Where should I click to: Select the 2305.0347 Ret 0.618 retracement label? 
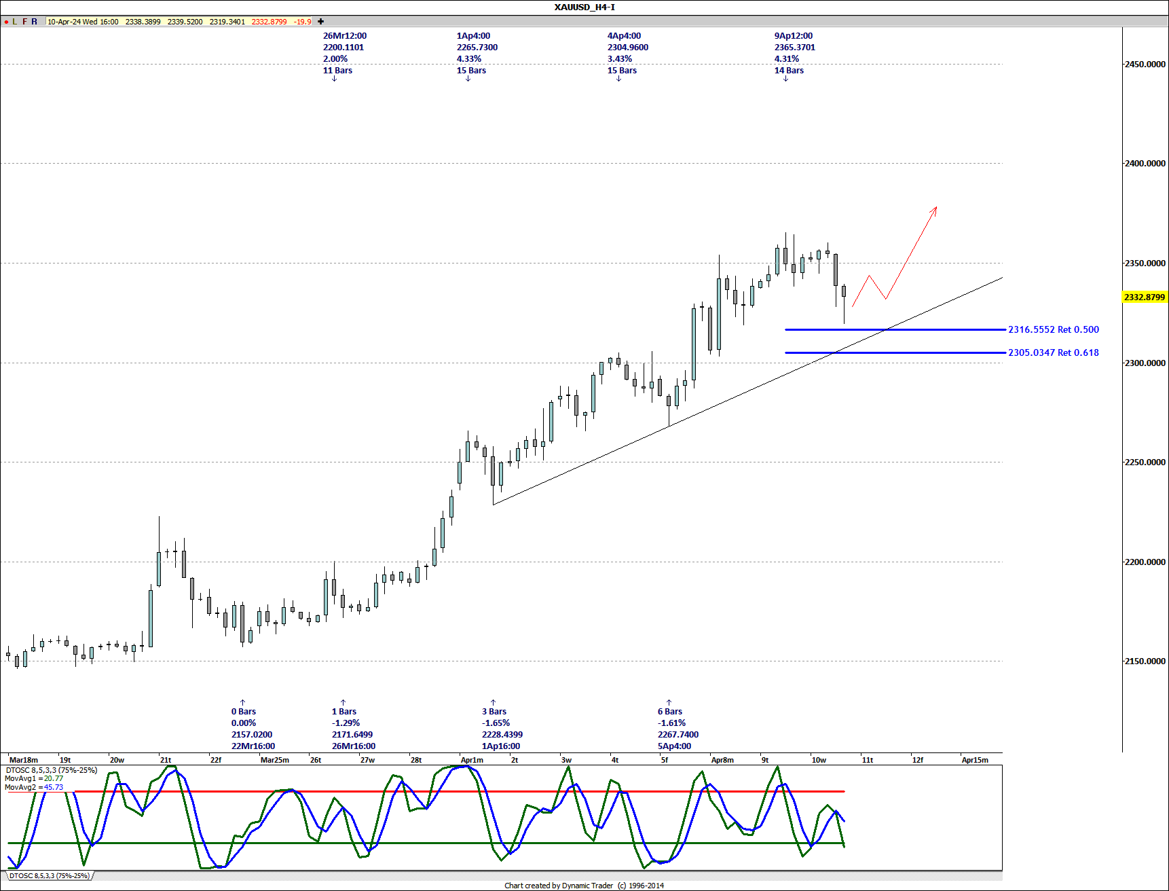pos(1054,352)
